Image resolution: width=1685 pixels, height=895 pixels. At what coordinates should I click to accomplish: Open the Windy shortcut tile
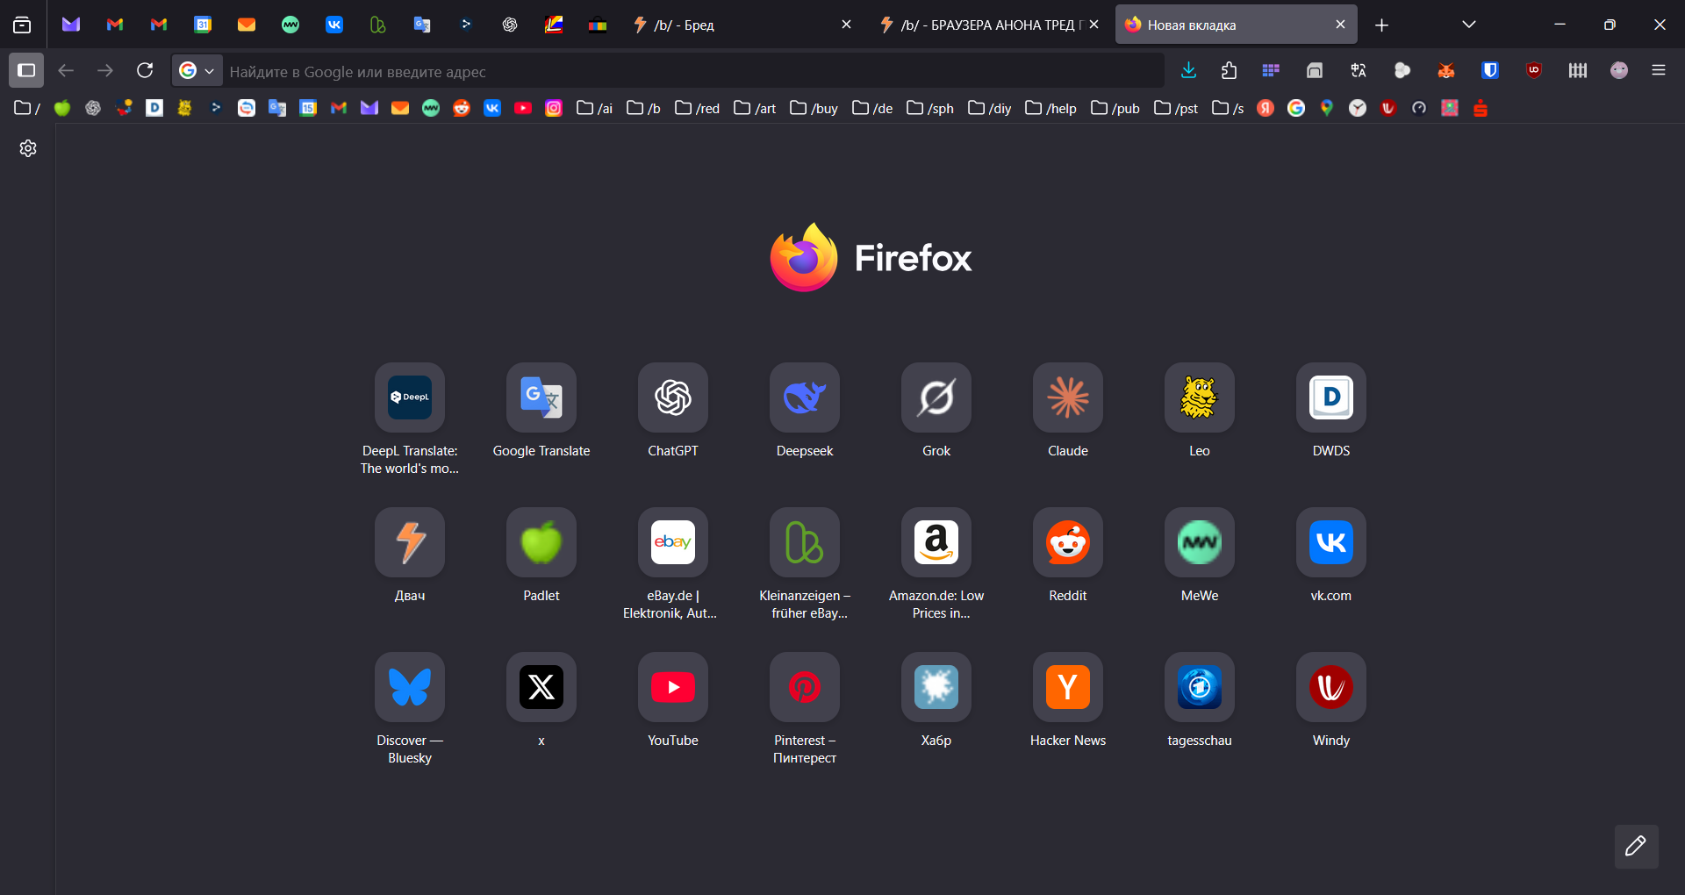[x=1331, y=687]
